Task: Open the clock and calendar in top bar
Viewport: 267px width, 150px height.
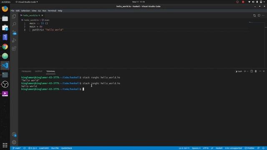Action: 139,2
